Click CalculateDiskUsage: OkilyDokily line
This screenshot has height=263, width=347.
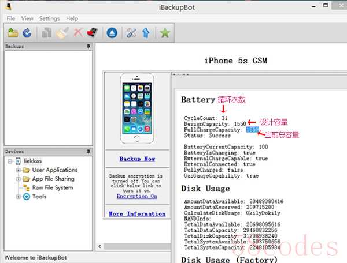pos(232,213)
